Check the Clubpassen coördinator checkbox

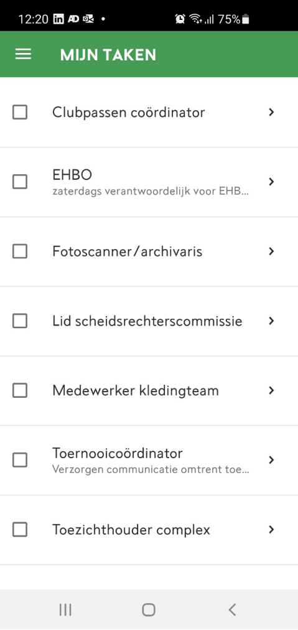click(20, 113)
